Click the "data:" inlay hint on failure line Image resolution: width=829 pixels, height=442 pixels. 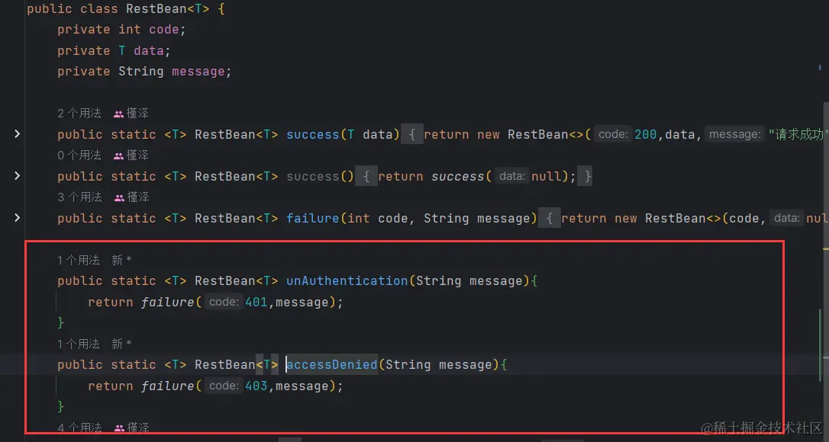pos(785,218)
